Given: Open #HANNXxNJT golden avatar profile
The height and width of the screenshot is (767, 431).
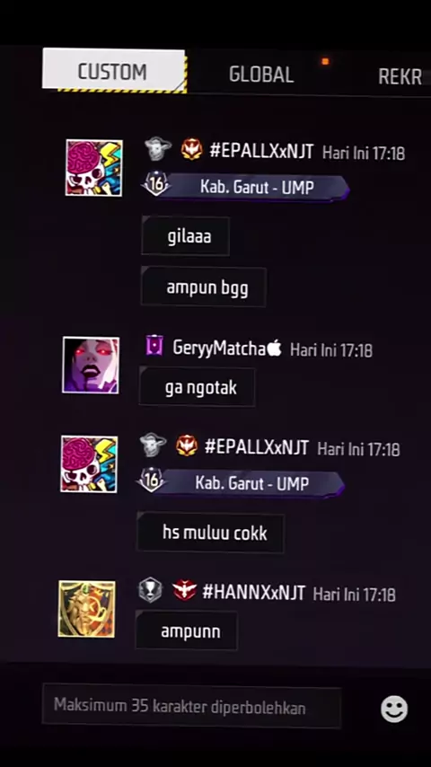Looking at the screenshot, I should (x=86, y=609).
